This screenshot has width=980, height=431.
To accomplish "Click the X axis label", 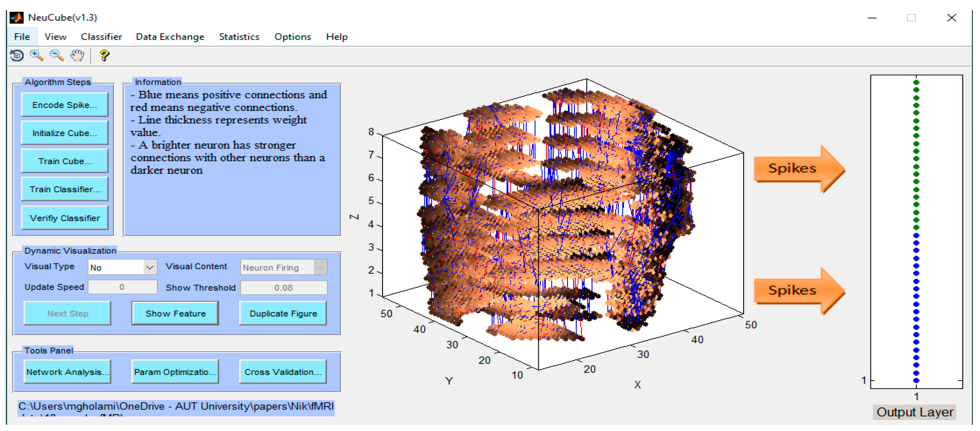I will pos(638,384).
